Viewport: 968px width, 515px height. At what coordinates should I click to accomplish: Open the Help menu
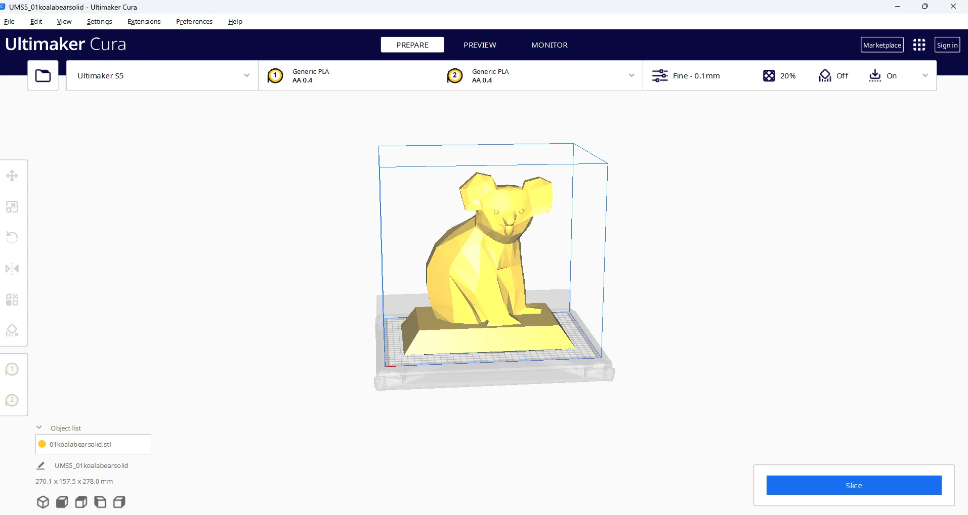click(235, 21)
